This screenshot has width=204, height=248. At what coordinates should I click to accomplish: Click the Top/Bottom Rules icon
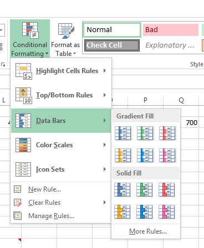[x=24, y=96]
